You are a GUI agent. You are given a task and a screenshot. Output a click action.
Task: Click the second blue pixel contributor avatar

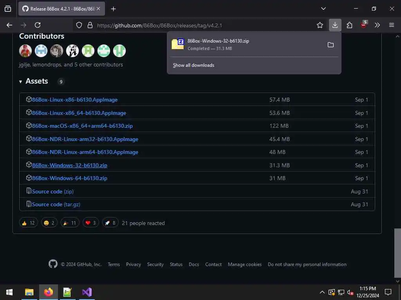tap(41, 50)
